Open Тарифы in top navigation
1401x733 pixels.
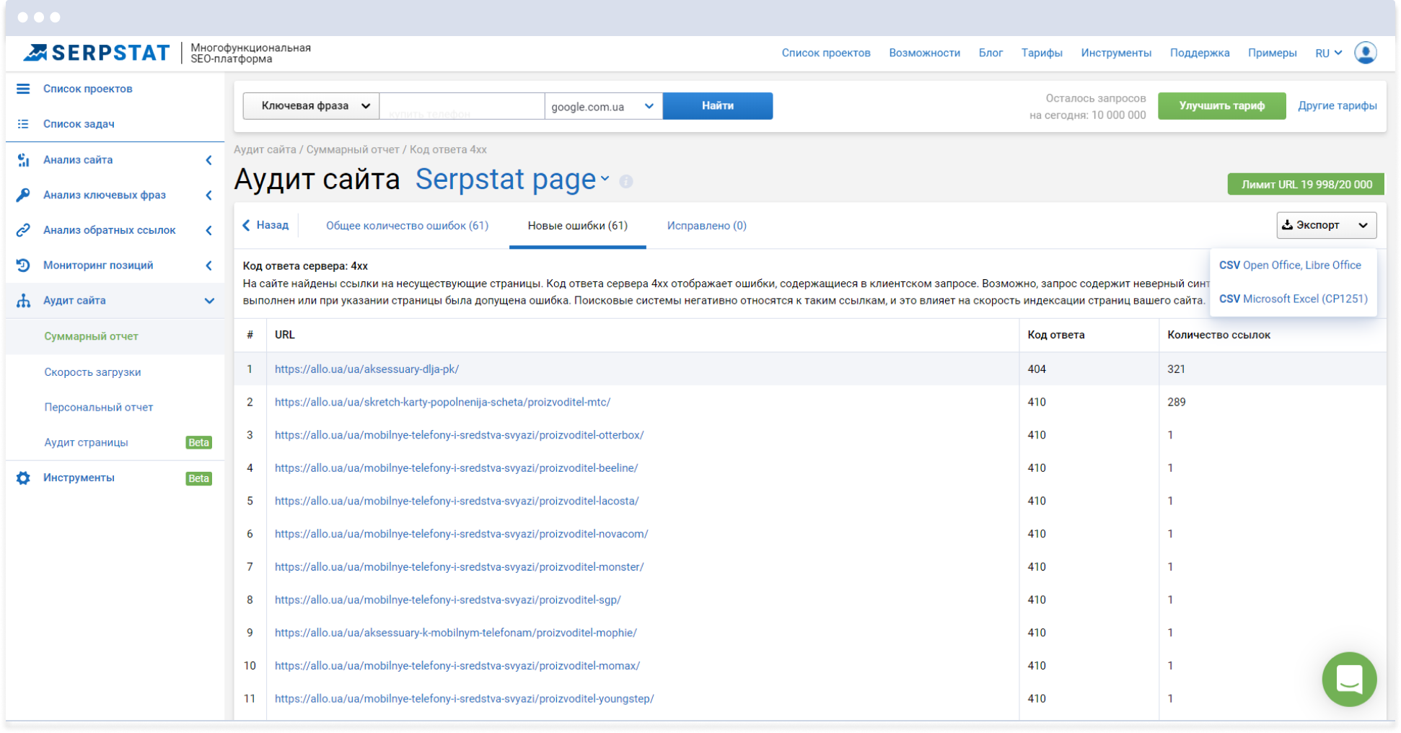click(x=1042, y=53)
